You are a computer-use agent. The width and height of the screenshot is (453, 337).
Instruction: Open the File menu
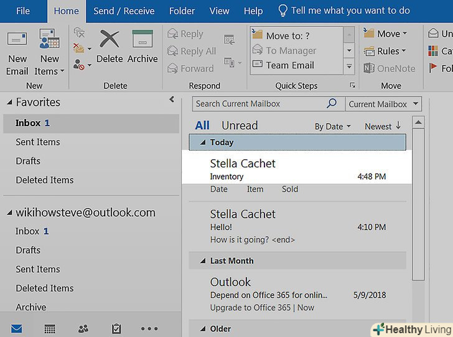click(22, 11)
